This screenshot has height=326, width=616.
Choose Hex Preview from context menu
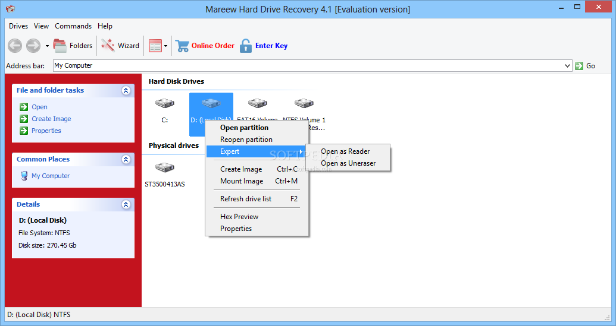click(257, 217)
